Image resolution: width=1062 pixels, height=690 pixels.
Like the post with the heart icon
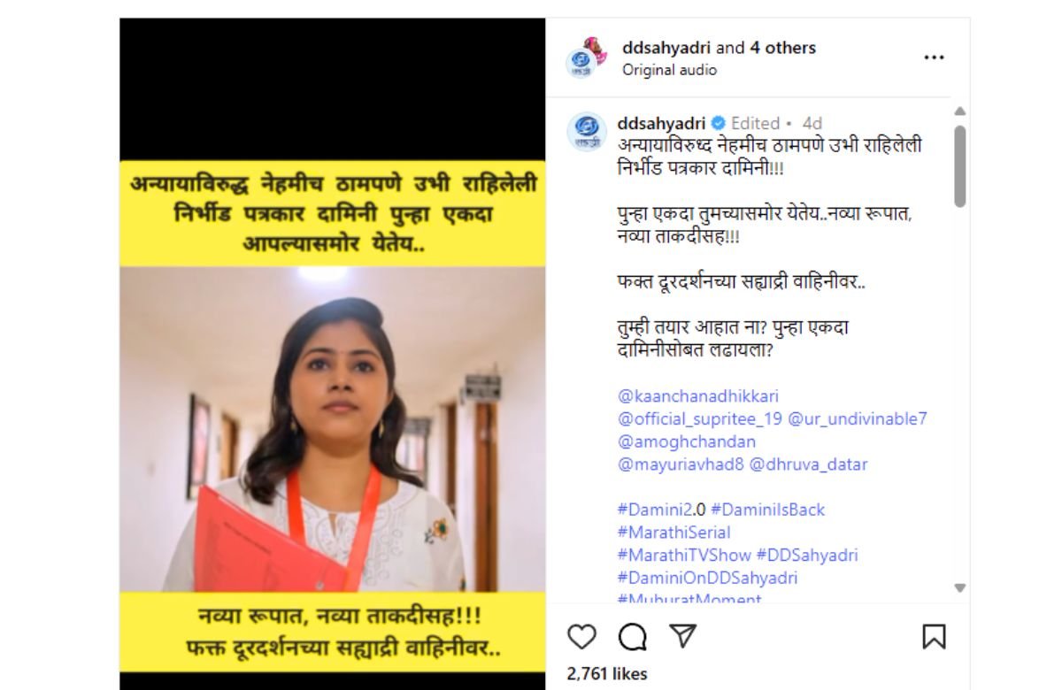tap(581, 637)
